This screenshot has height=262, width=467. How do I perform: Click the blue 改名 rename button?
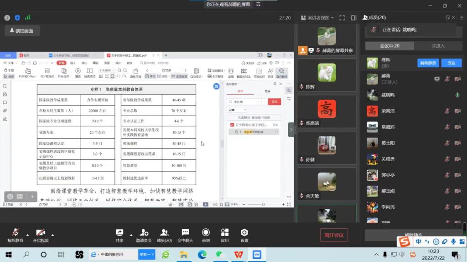pos(451,63)
